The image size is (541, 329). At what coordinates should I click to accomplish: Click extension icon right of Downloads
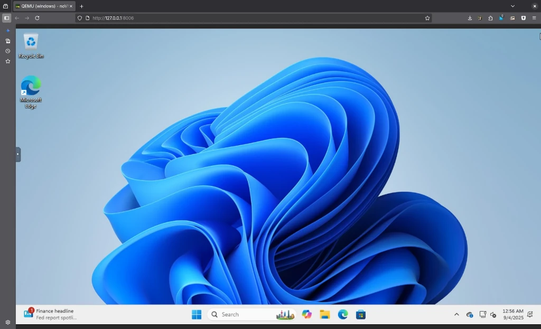pyautogui.click(x=480, y=18)
